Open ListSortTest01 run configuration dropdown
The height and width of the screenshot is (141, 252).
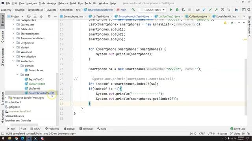pos(152,10)
